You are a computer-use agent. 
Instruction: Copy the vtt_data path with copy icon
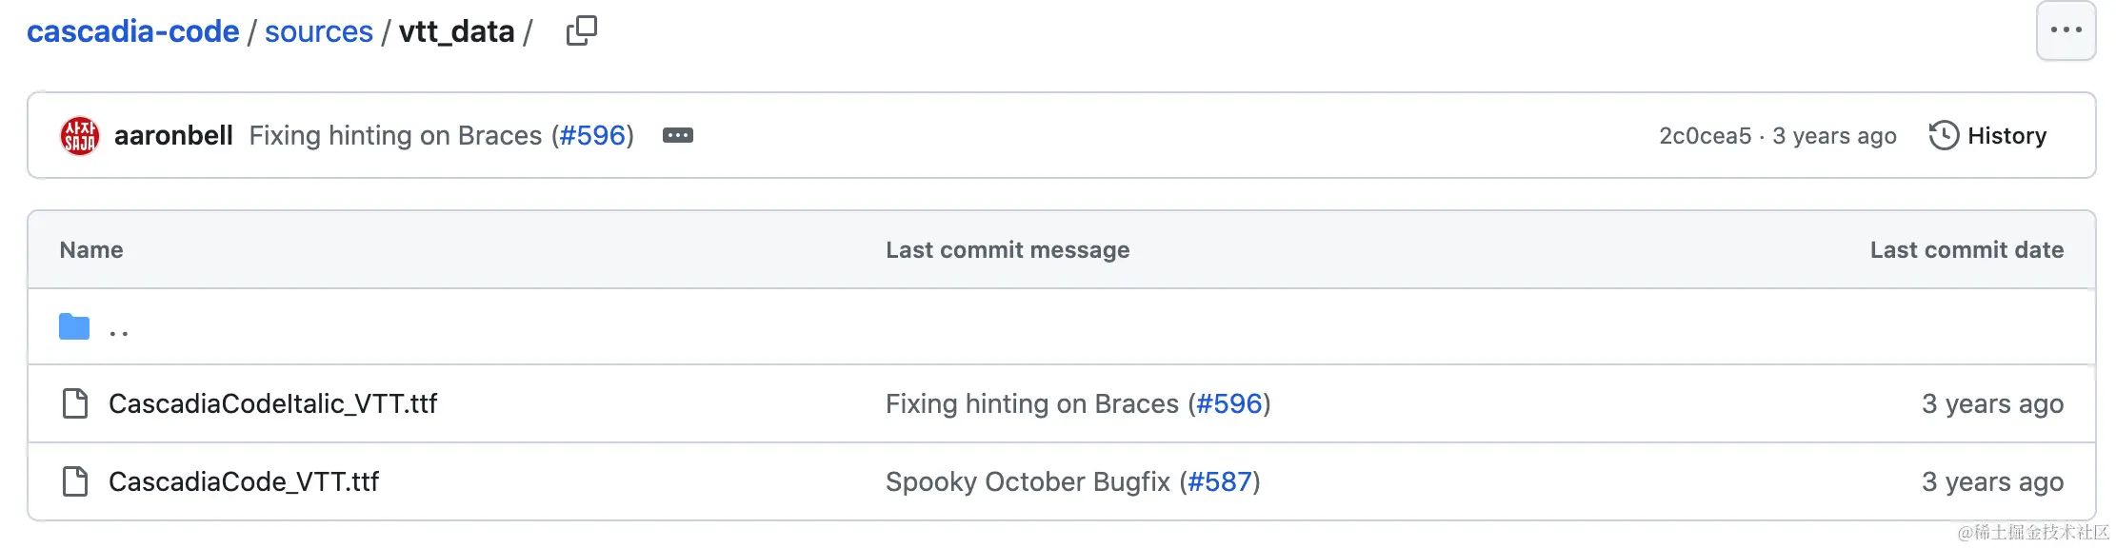581,31
